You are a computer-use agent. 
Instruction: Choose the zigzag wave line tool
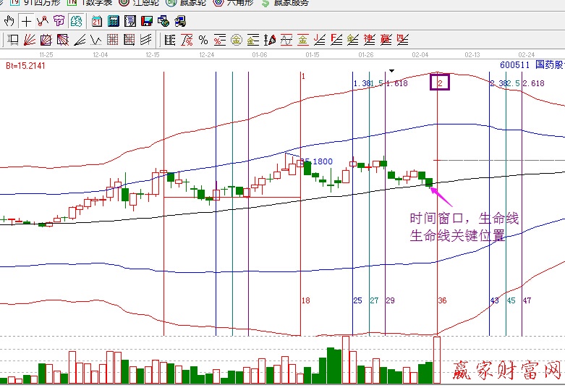click(x=43, y=21)
